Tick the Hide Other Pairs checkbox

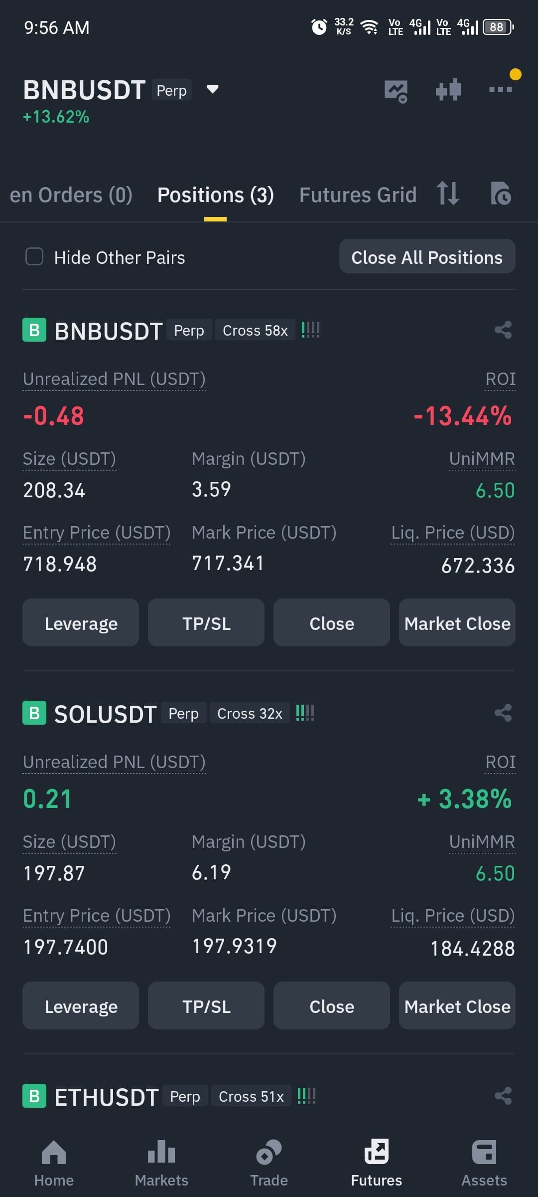point(34,257)
